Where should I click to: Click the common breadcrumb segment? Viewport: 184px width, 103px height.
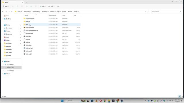[x=52, y=11]
